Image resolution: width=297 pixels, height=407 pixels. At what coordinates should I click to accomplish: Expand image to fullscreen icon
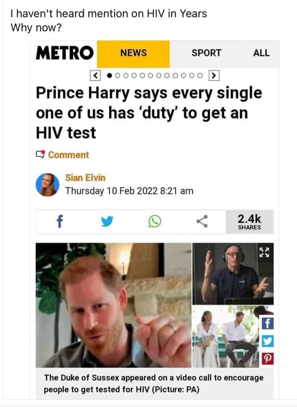click(263, 253)
